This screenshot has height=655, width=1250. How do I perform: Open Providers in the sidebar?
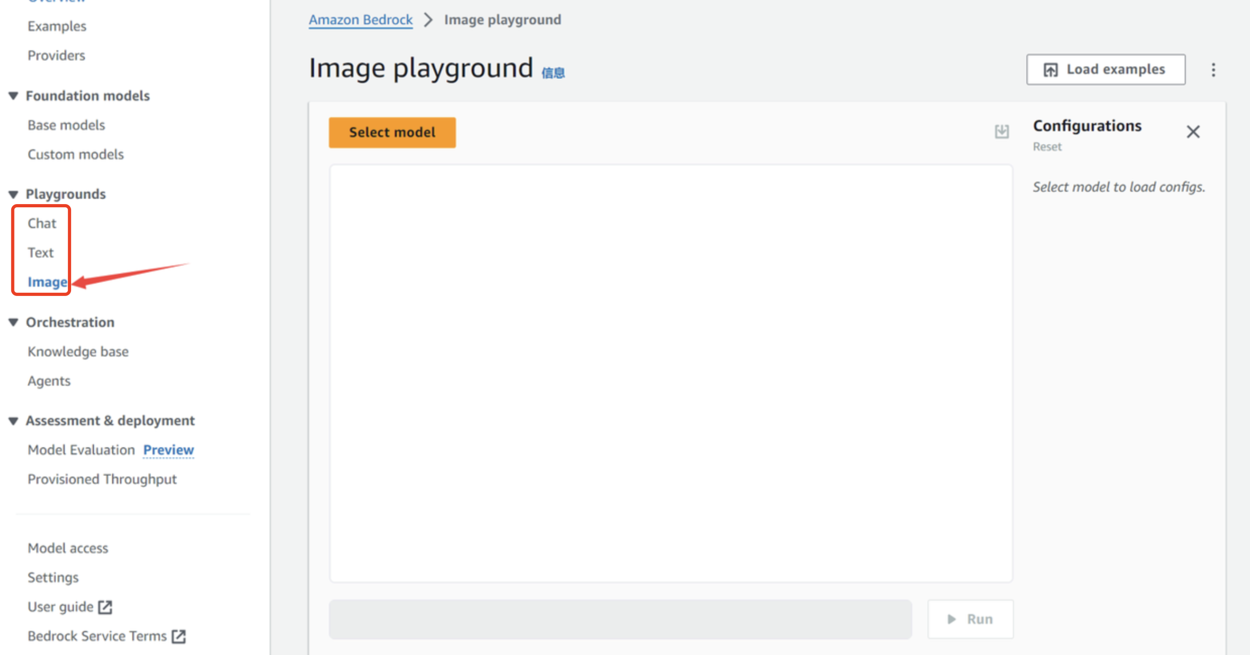[56, 56]
